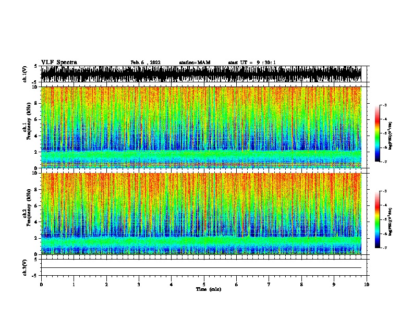Click the "-3" tick on ch.2 colorbar

[385, 191]
